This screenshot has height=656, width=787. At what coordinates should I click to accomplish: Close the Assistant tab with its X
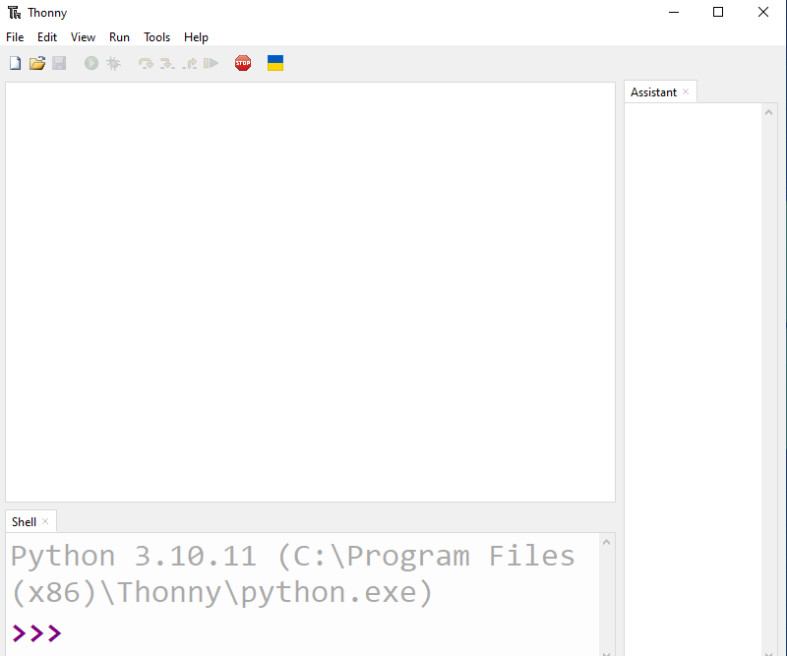coord(686,91)
